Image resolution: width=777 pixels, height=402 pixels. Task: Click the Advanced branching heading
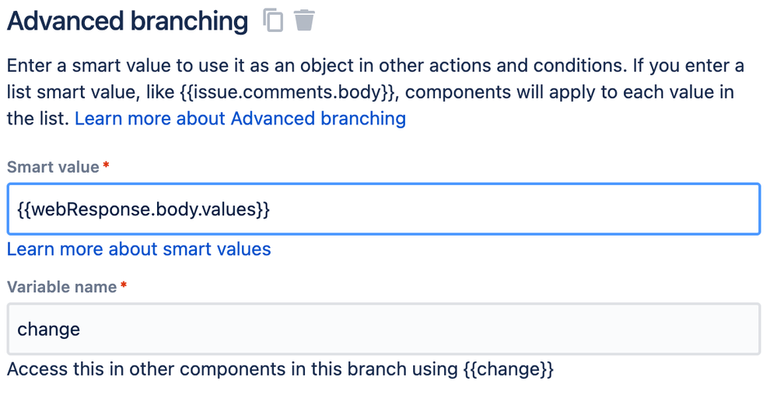(x=128, y=21)
